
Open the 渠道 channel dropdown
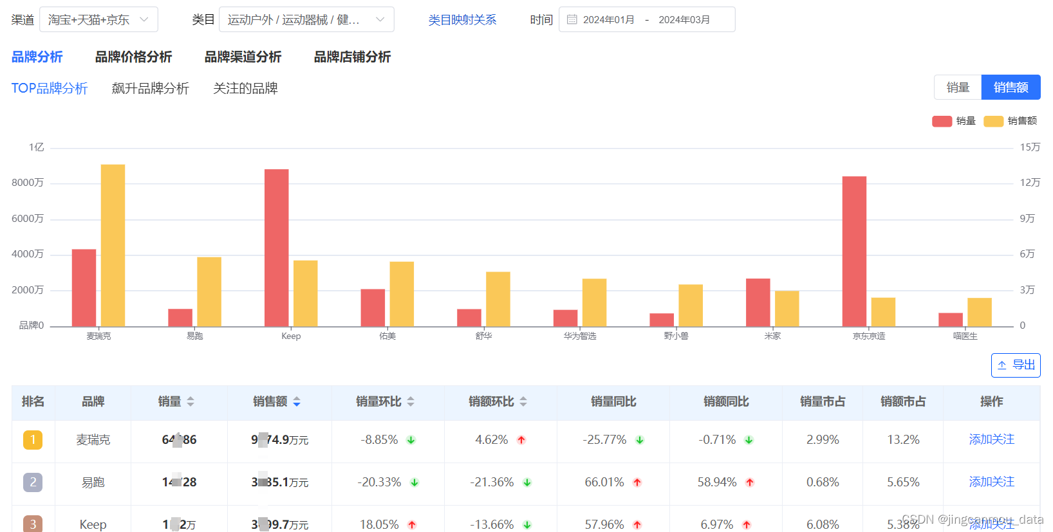pos(98,19)
